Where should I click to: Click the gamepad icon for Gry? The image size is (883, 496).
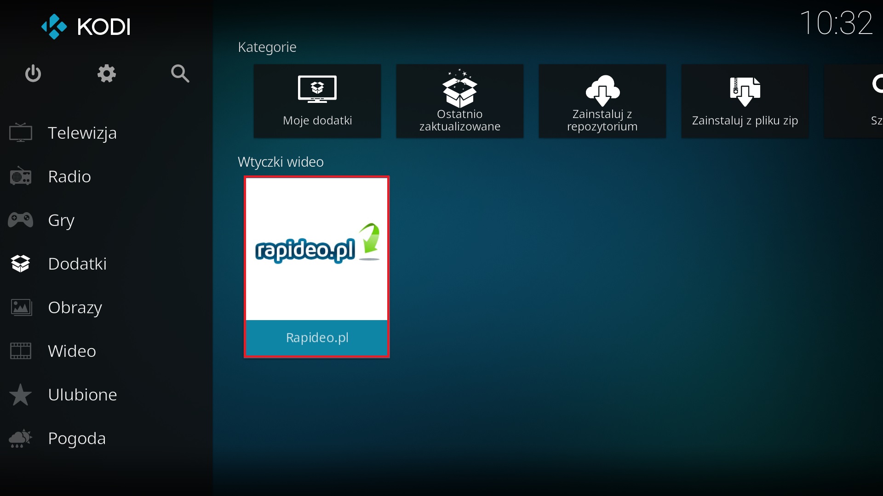coord(21,220)
